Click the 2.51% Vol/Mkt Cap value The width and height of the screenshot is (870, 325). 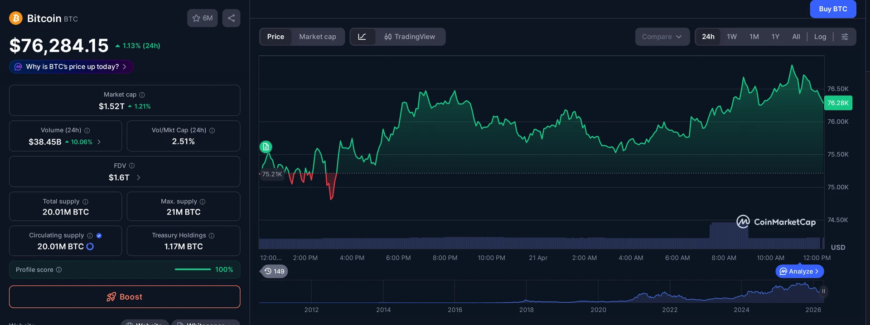(184, 142)
